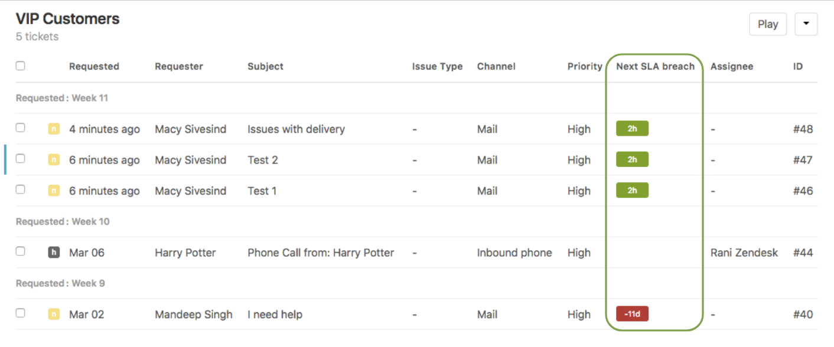Click the Requested: Week 10 group header
This screenshot has height=347, width=834.
click(63, 222)
